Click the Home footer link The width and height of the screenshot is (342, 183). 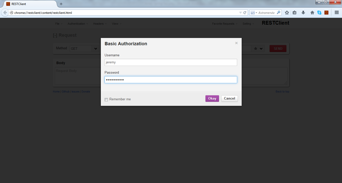coord(56,92)
